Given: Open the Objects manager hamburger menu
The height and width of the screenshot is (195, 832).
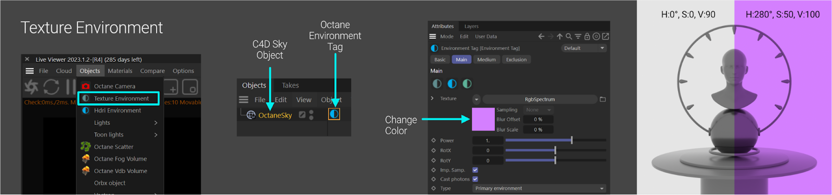Looking at the screenshot, I should (243, 100).
